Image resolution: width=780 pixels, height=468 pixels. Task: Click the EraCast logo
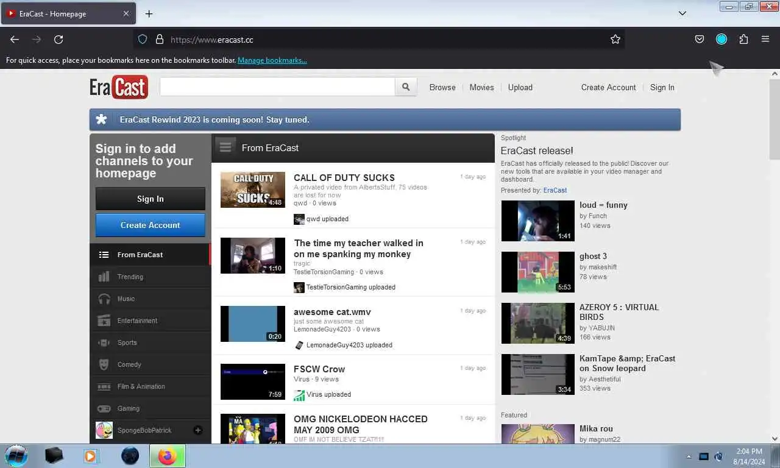(119, 87)
